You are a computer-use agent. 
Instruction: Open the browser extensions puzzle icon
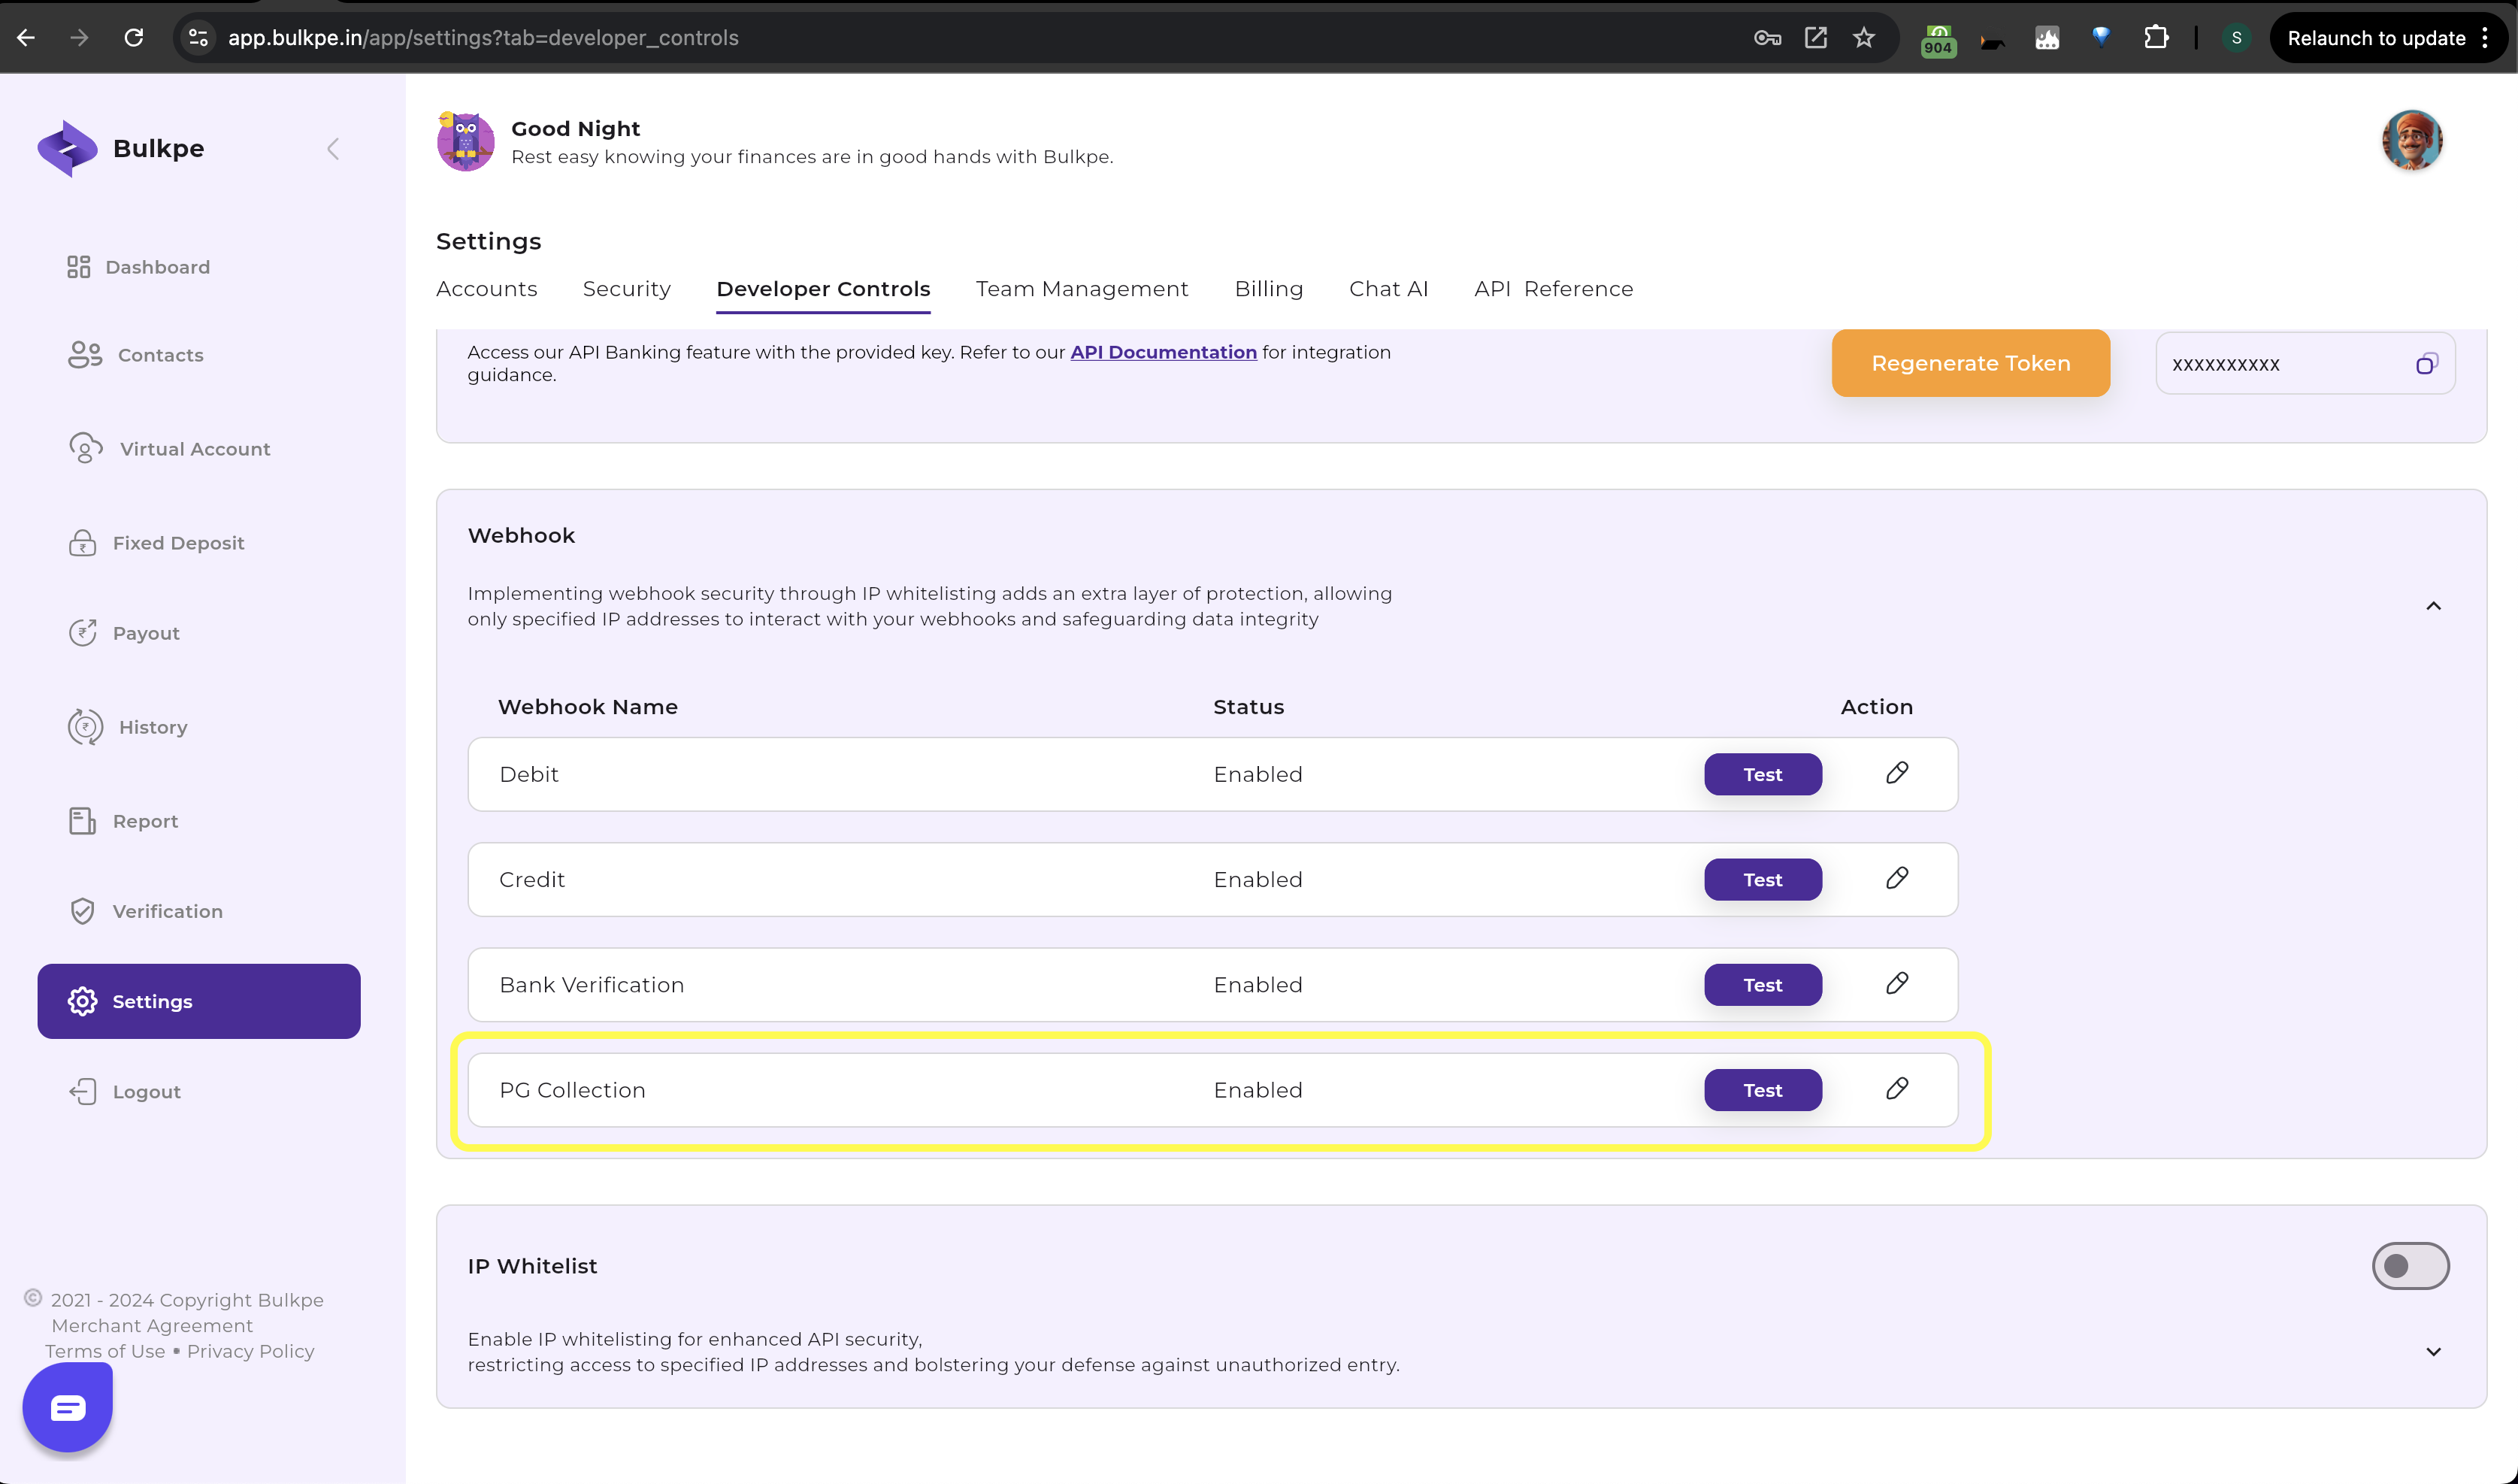tap(2156, 38)
